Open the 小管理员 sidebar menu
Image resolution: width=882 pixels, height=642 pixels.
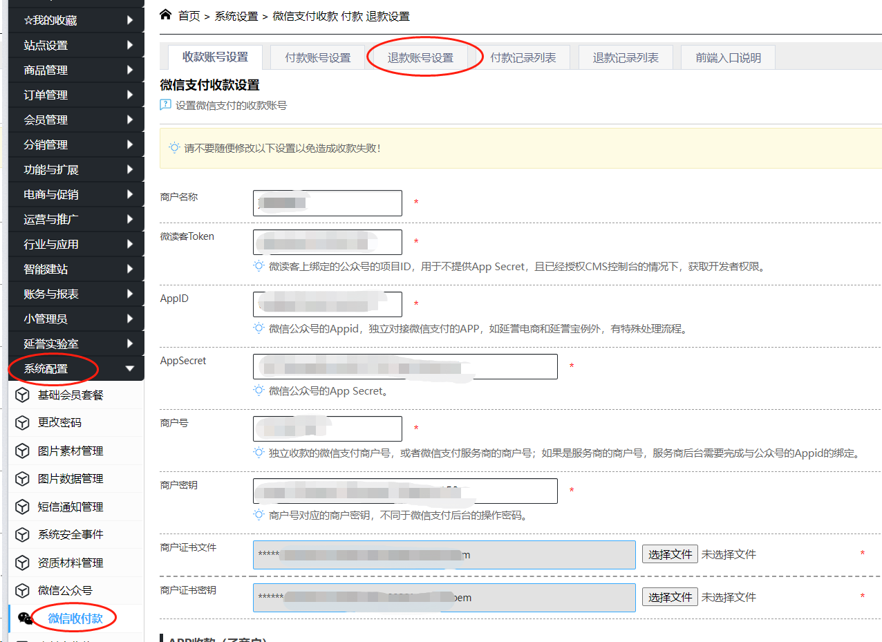[76, 319]
